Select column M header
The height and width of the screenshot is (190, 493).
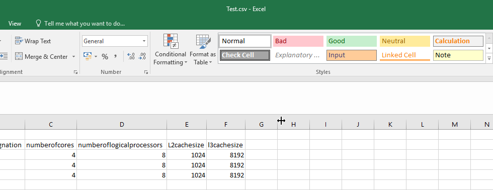455,124
